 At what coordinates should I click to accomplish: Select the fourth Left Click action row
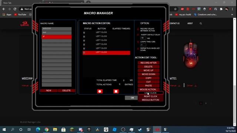pyautogui.click(x=106, y=44)
